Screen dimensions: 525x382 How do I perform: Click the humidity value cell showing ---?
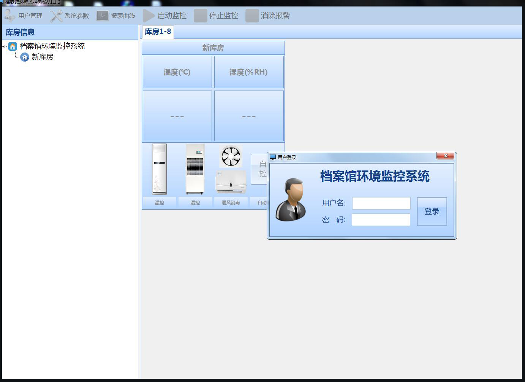[x=249, y=116]
